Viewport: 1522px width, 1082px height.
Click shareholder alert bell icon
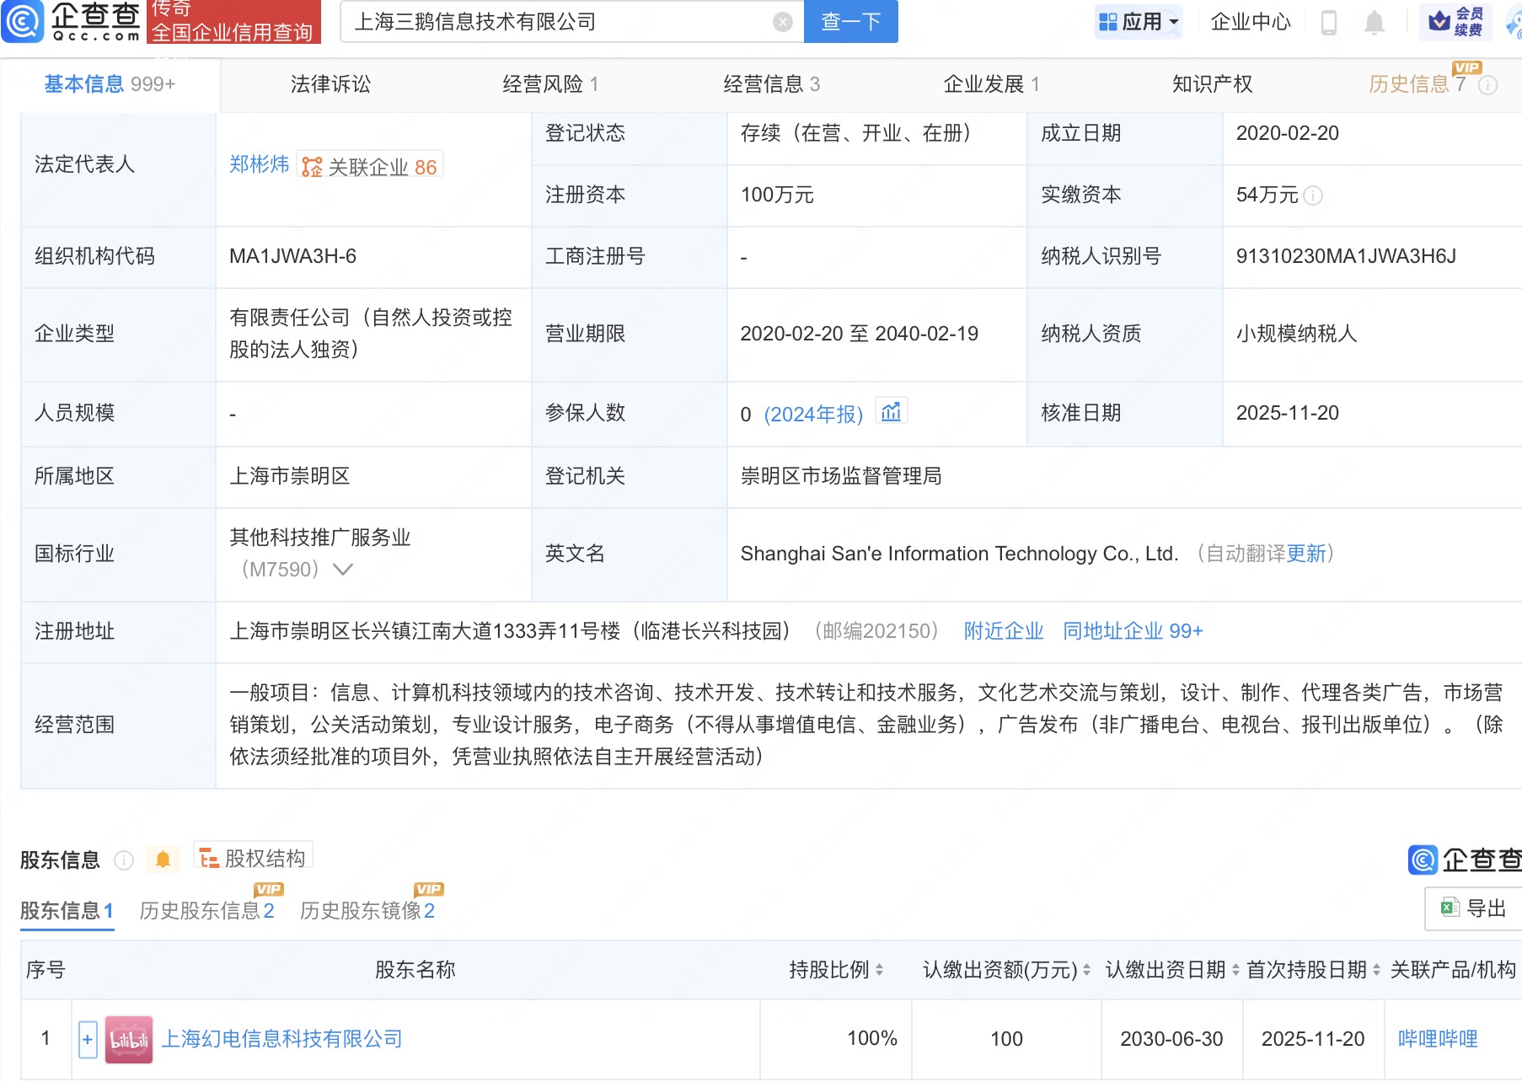tap(163, 859)
